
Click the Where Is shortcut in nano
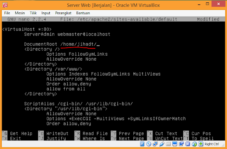[90, 138]
